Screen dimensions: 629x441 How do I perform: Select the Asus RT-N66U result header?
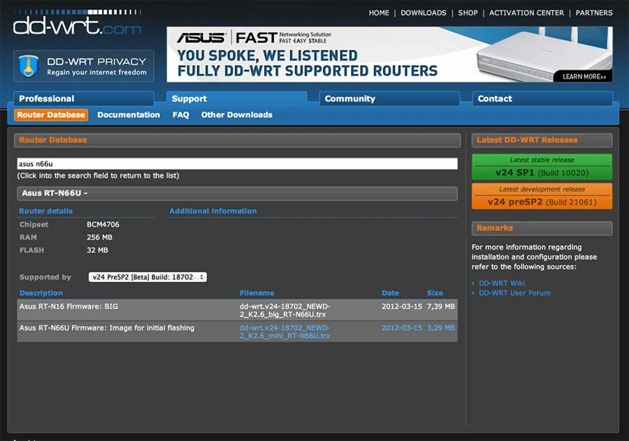237,193
